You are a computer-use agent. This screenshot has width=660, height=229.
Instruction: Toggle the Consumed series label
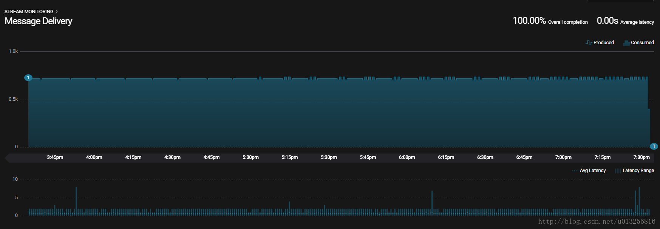(x=642, y=43)
